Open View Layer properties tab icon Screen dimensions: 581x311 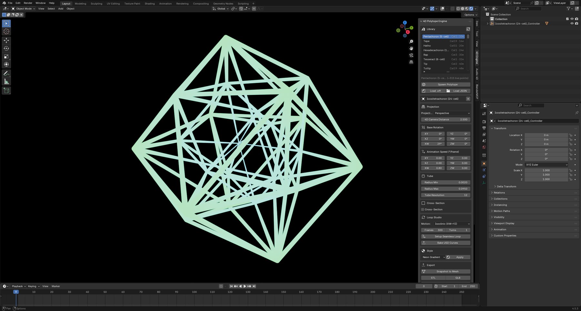[484, 134]
